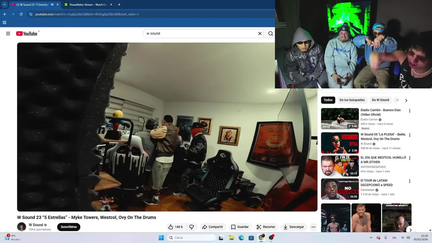Open the W Sound channel avatar
This screenshot has width=432, height=243.
(22, 227)
